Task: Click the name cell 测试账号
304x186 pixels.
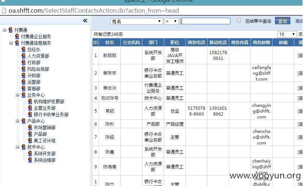Action: coord(110,98)
